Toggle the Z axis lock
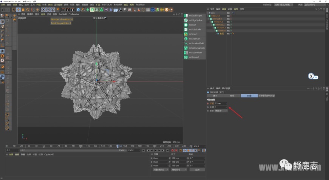 click(53, 10)
